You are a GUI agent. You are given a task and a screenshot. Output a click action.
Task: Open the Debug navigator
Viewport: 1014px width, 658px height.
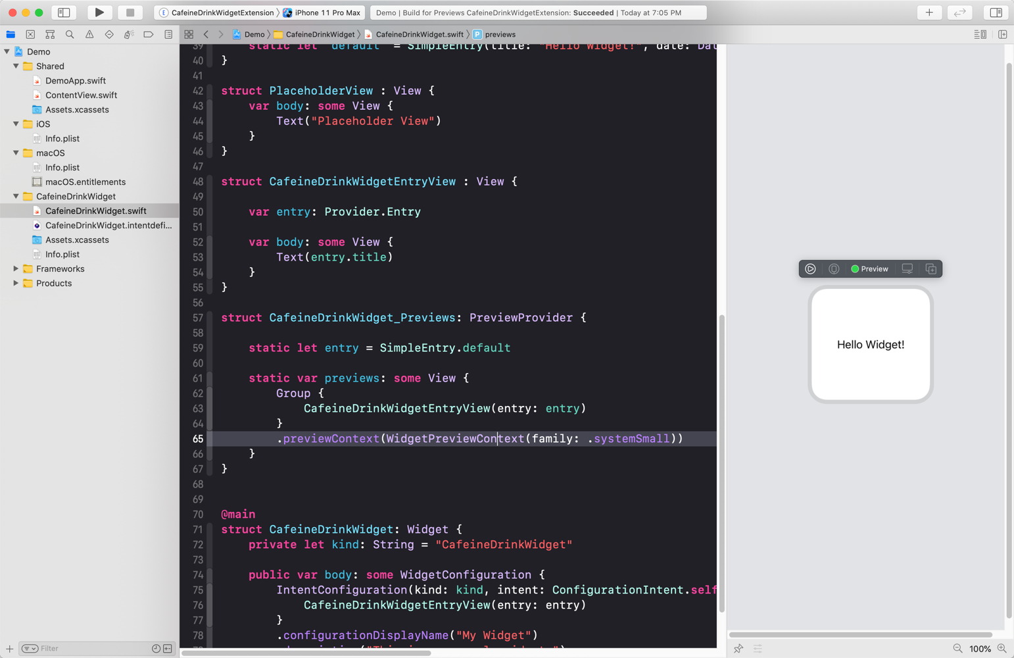click(x=129, y=34)
